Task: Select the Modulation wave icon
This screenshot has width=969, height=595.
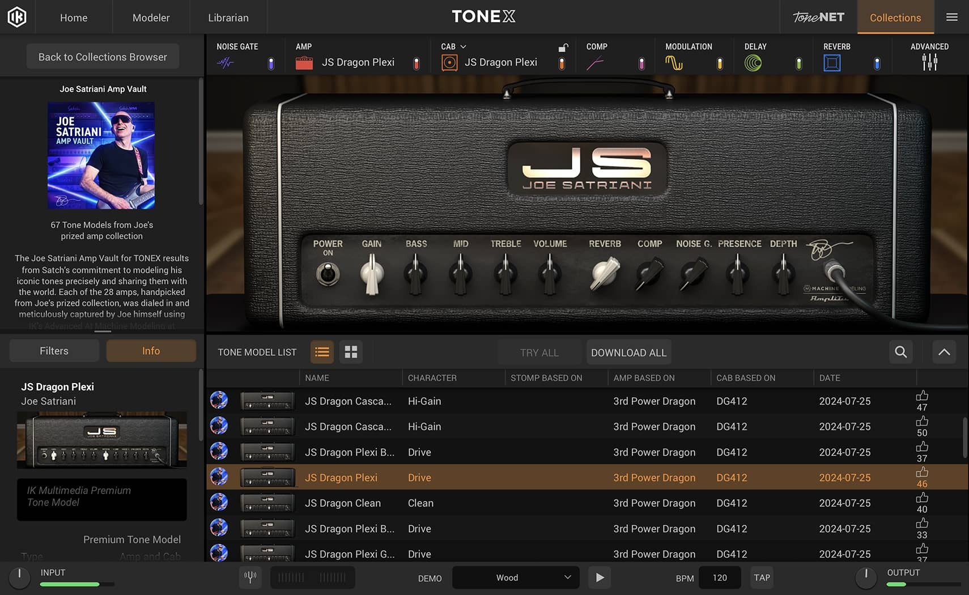Action: point(674,63)
